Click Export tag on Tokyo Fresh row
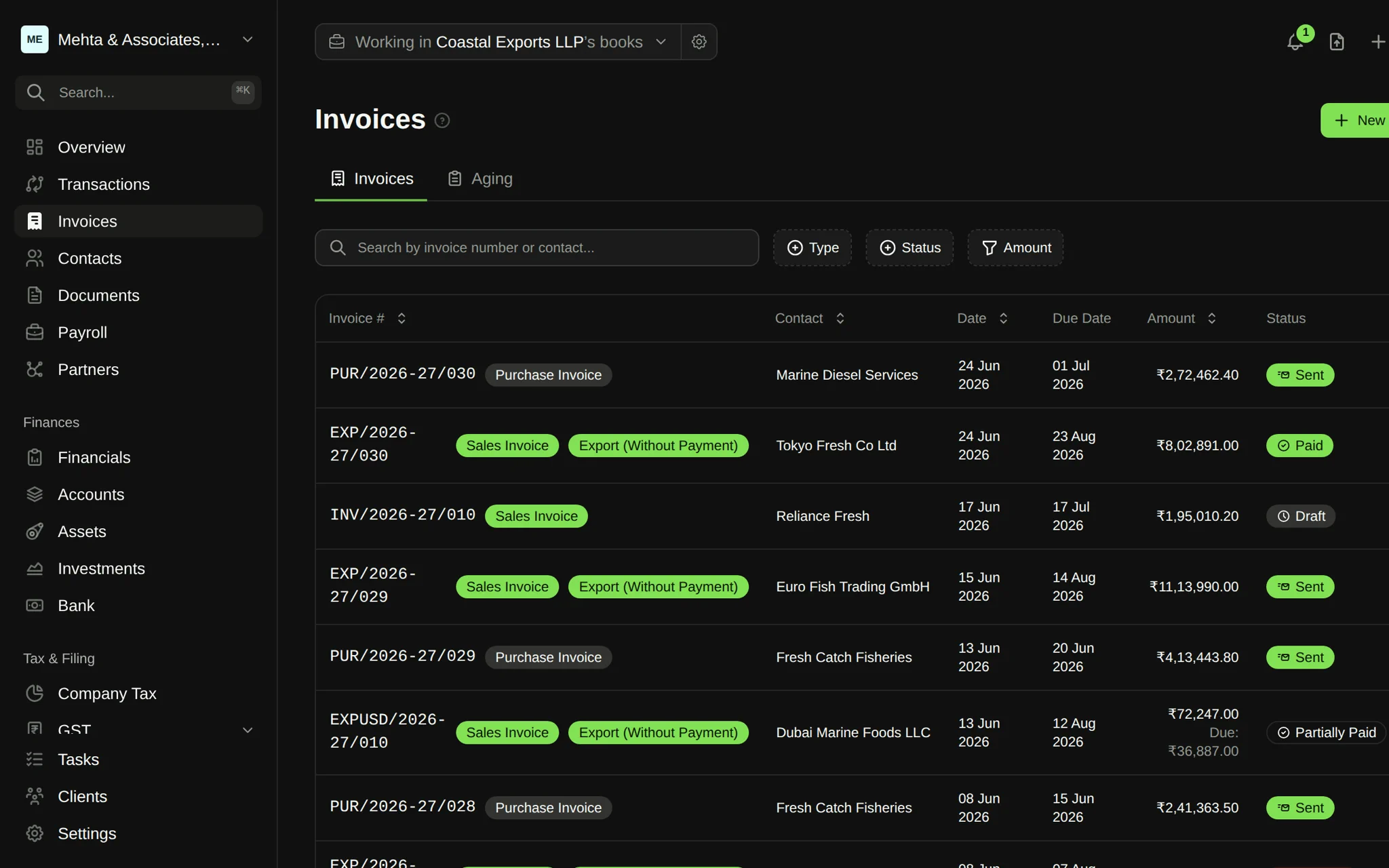The height and width of the screenshot is (868, 1389). click(x=658, y=446)
